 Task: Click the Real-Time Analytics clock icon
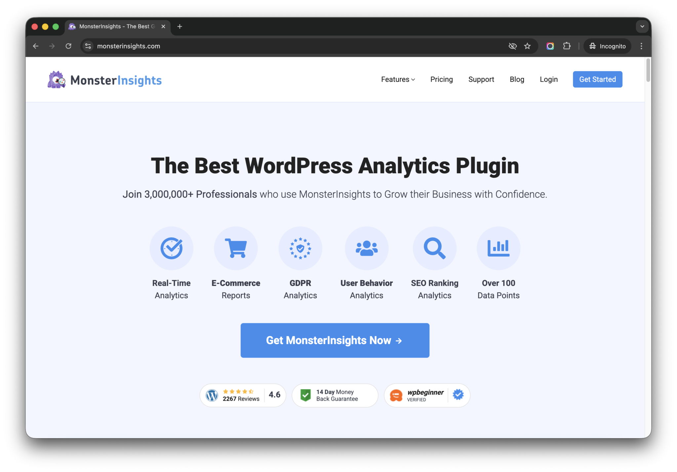pyautogui.click(x=172, y=248)
